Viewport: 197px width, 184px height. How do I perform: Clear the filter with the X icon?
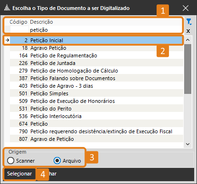[188, 31]
